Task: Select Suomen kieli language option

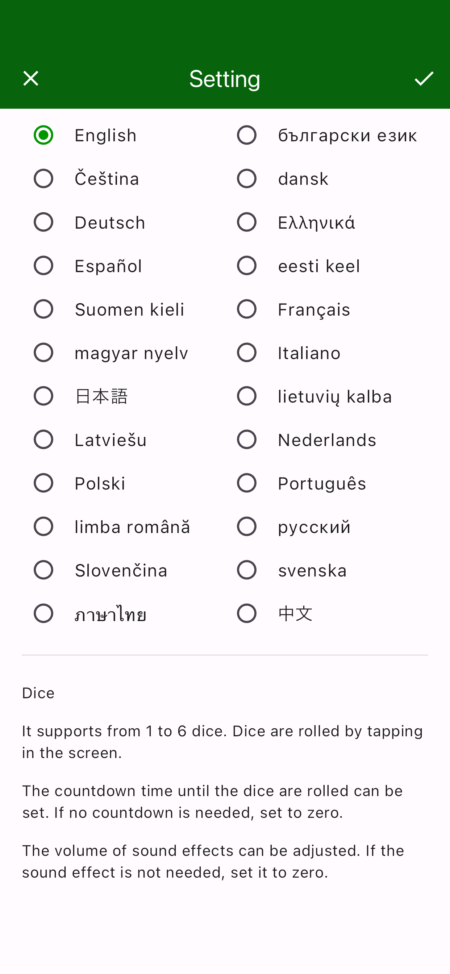Action: click(x=43, y=309)
